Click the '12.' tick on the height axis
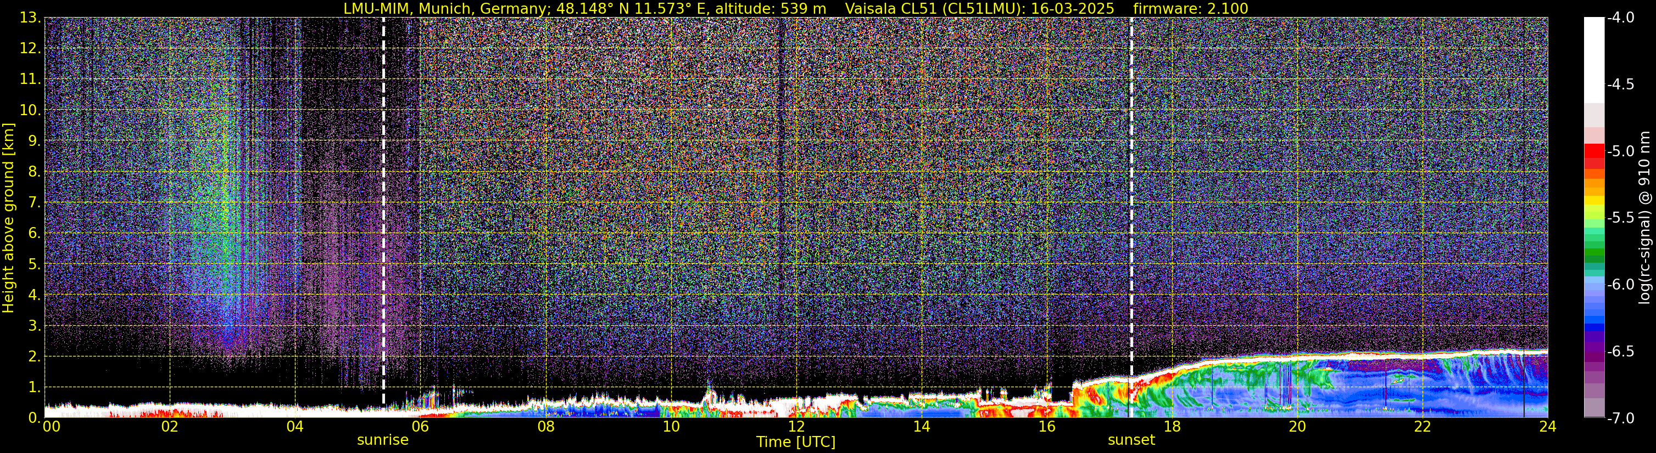 (x=30, y=49)
